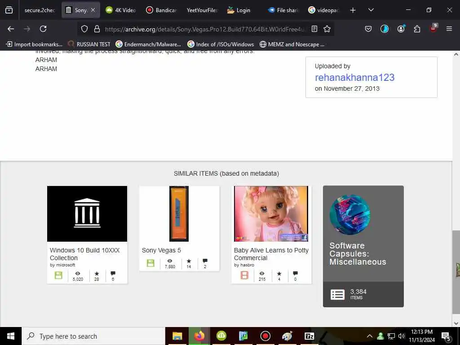Switch to the File sharing tab
The height and width of the screenshot is (345, 460).
(283, 10)
